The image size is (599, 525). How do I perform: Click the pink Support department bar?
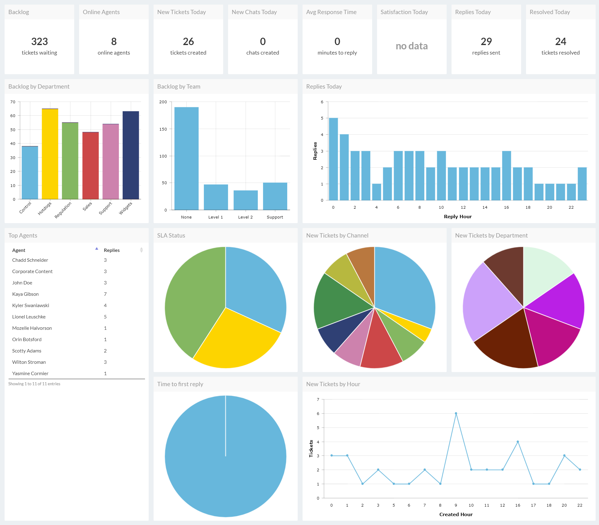point(111,162)
